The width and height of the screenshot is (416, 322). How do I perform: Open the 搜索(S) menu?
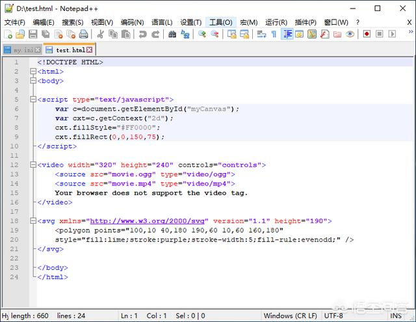[x=73, y=22]
